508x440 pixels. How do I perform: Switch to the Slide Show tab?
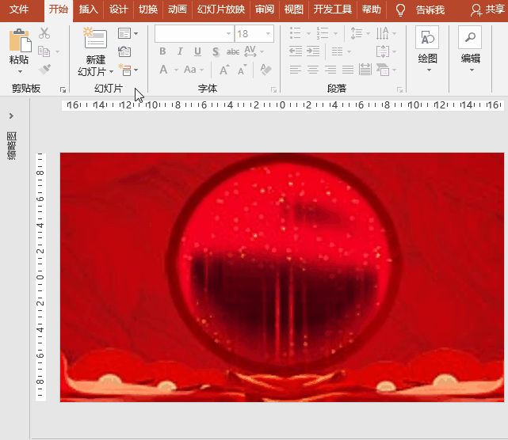(x=221, y=9)
